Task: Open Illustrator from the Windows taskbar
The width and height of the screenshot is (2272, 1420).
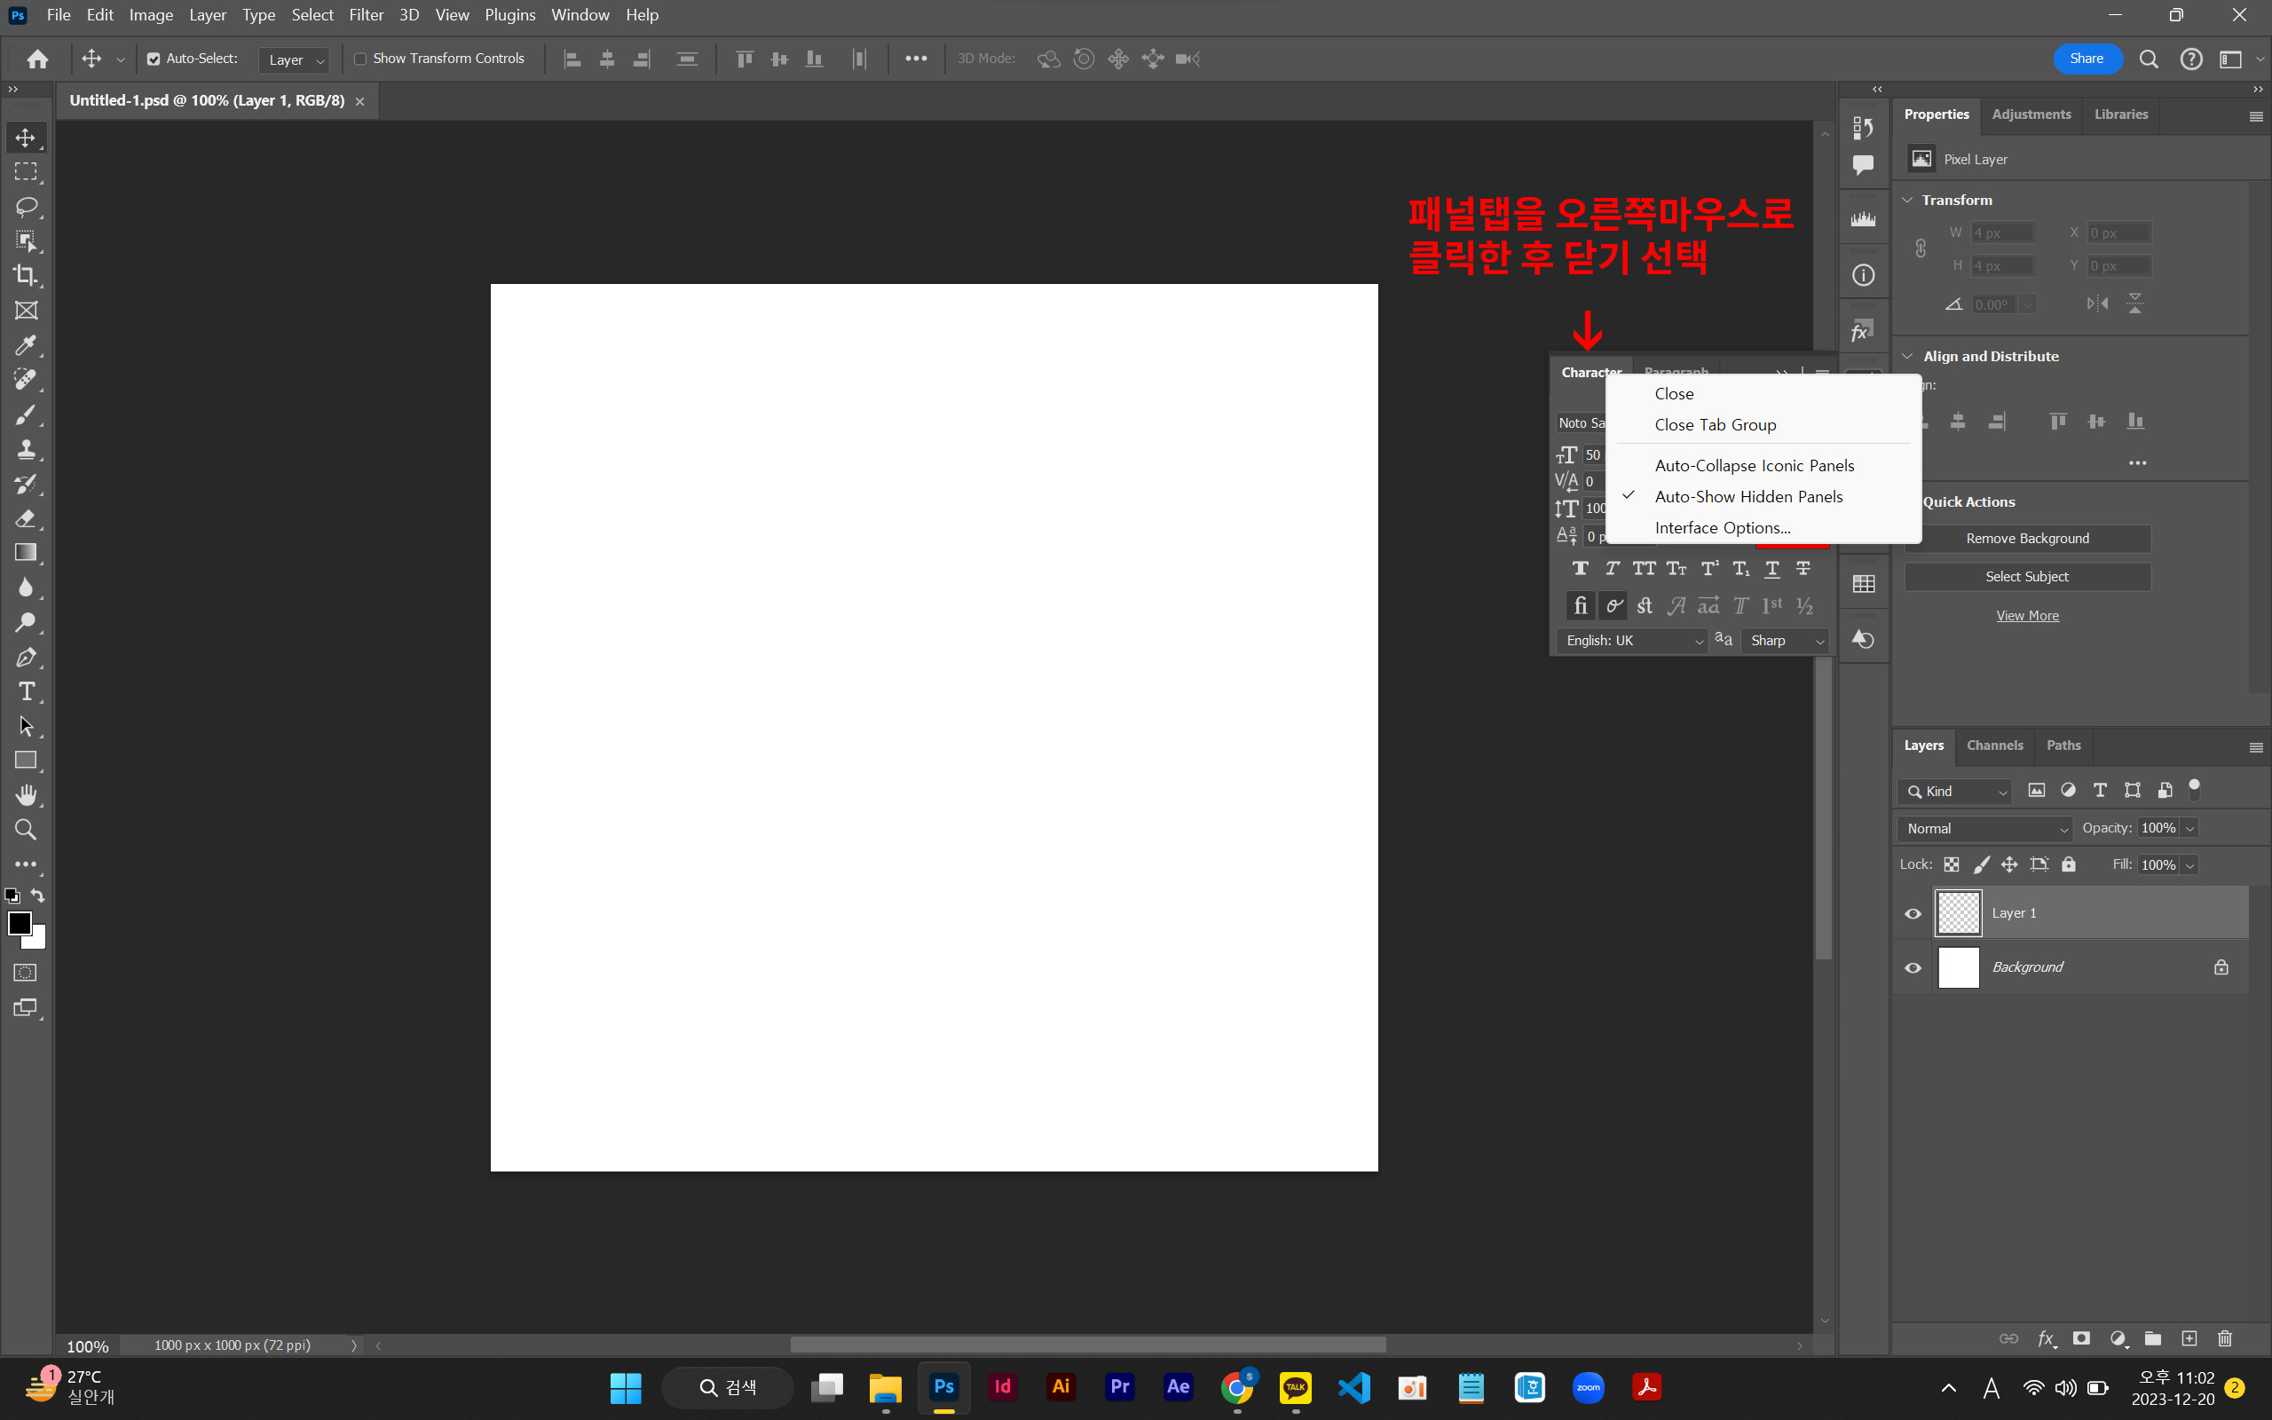Action: [1061, 1386]
